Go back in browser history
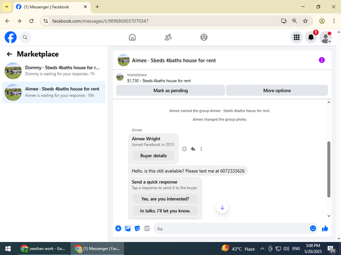Image resolution: width=341 pixels, height=255 pixels. point(8,21)
